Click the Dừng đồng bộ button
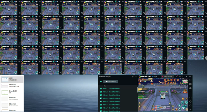The image size is (207, 112). (x=111, y=81)
